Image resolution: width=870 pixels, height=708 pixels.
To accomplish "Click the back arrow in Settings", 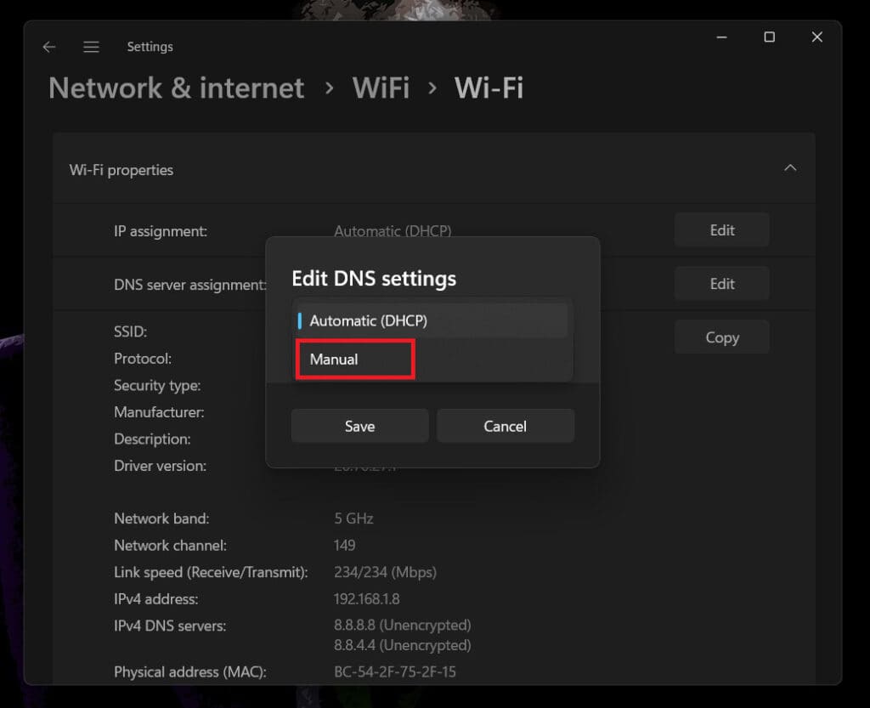I will click(48, 48).
